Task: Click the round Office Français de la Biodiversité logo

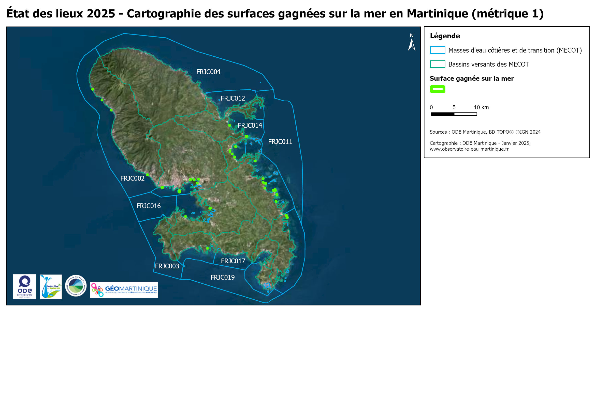Action: coord(76,285)
